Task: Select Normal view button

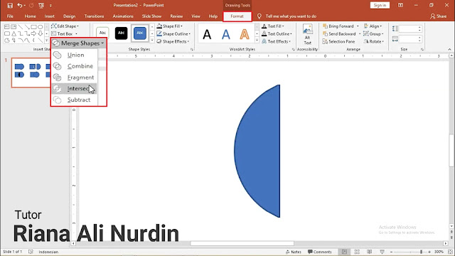Action: (344, 252)
